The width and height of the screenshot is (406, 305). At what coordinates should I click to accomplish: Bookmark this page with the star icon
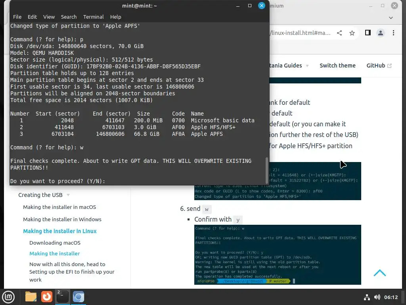point(352,33)
